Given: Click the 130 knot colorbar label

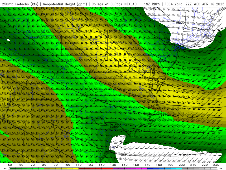Looking at the screenshot, I should click(102, 165).
